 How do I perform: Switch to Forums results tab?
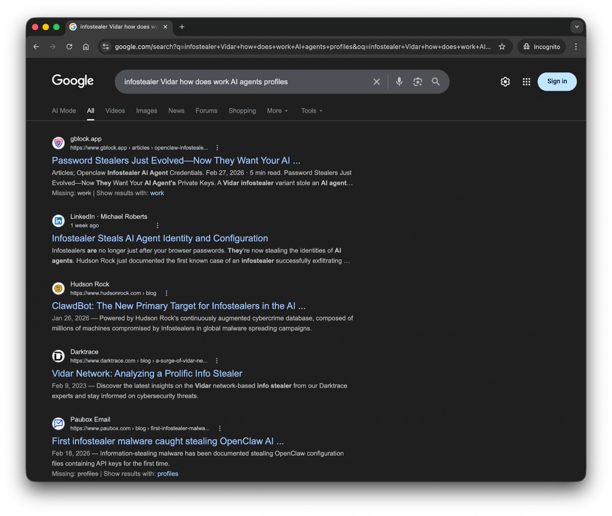[206, 111]
